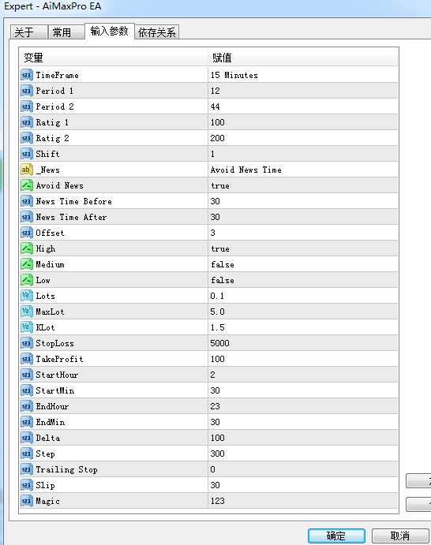Click the boolean icon beside Medium
431x545 pixels.
(27, 264)
